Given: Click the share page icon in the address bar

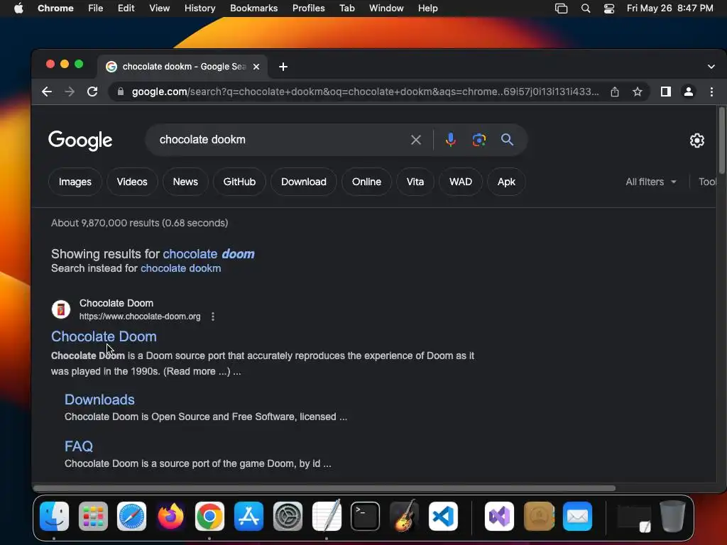Looking at the screenshot, I should point(615,92).
